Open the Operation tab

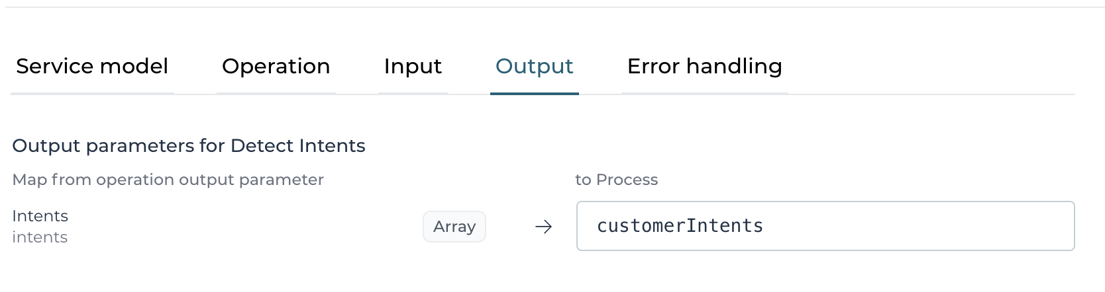click(276, 66)
